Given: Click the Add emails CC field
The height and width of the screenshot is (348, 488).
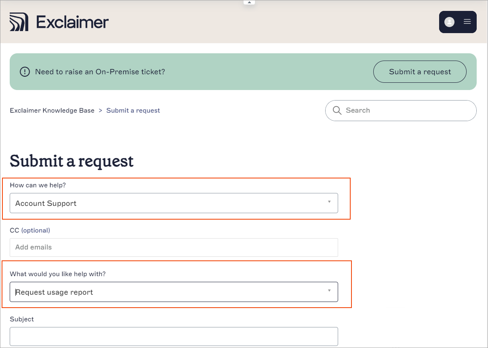Looking at the screenshot, I should [174, 247].
